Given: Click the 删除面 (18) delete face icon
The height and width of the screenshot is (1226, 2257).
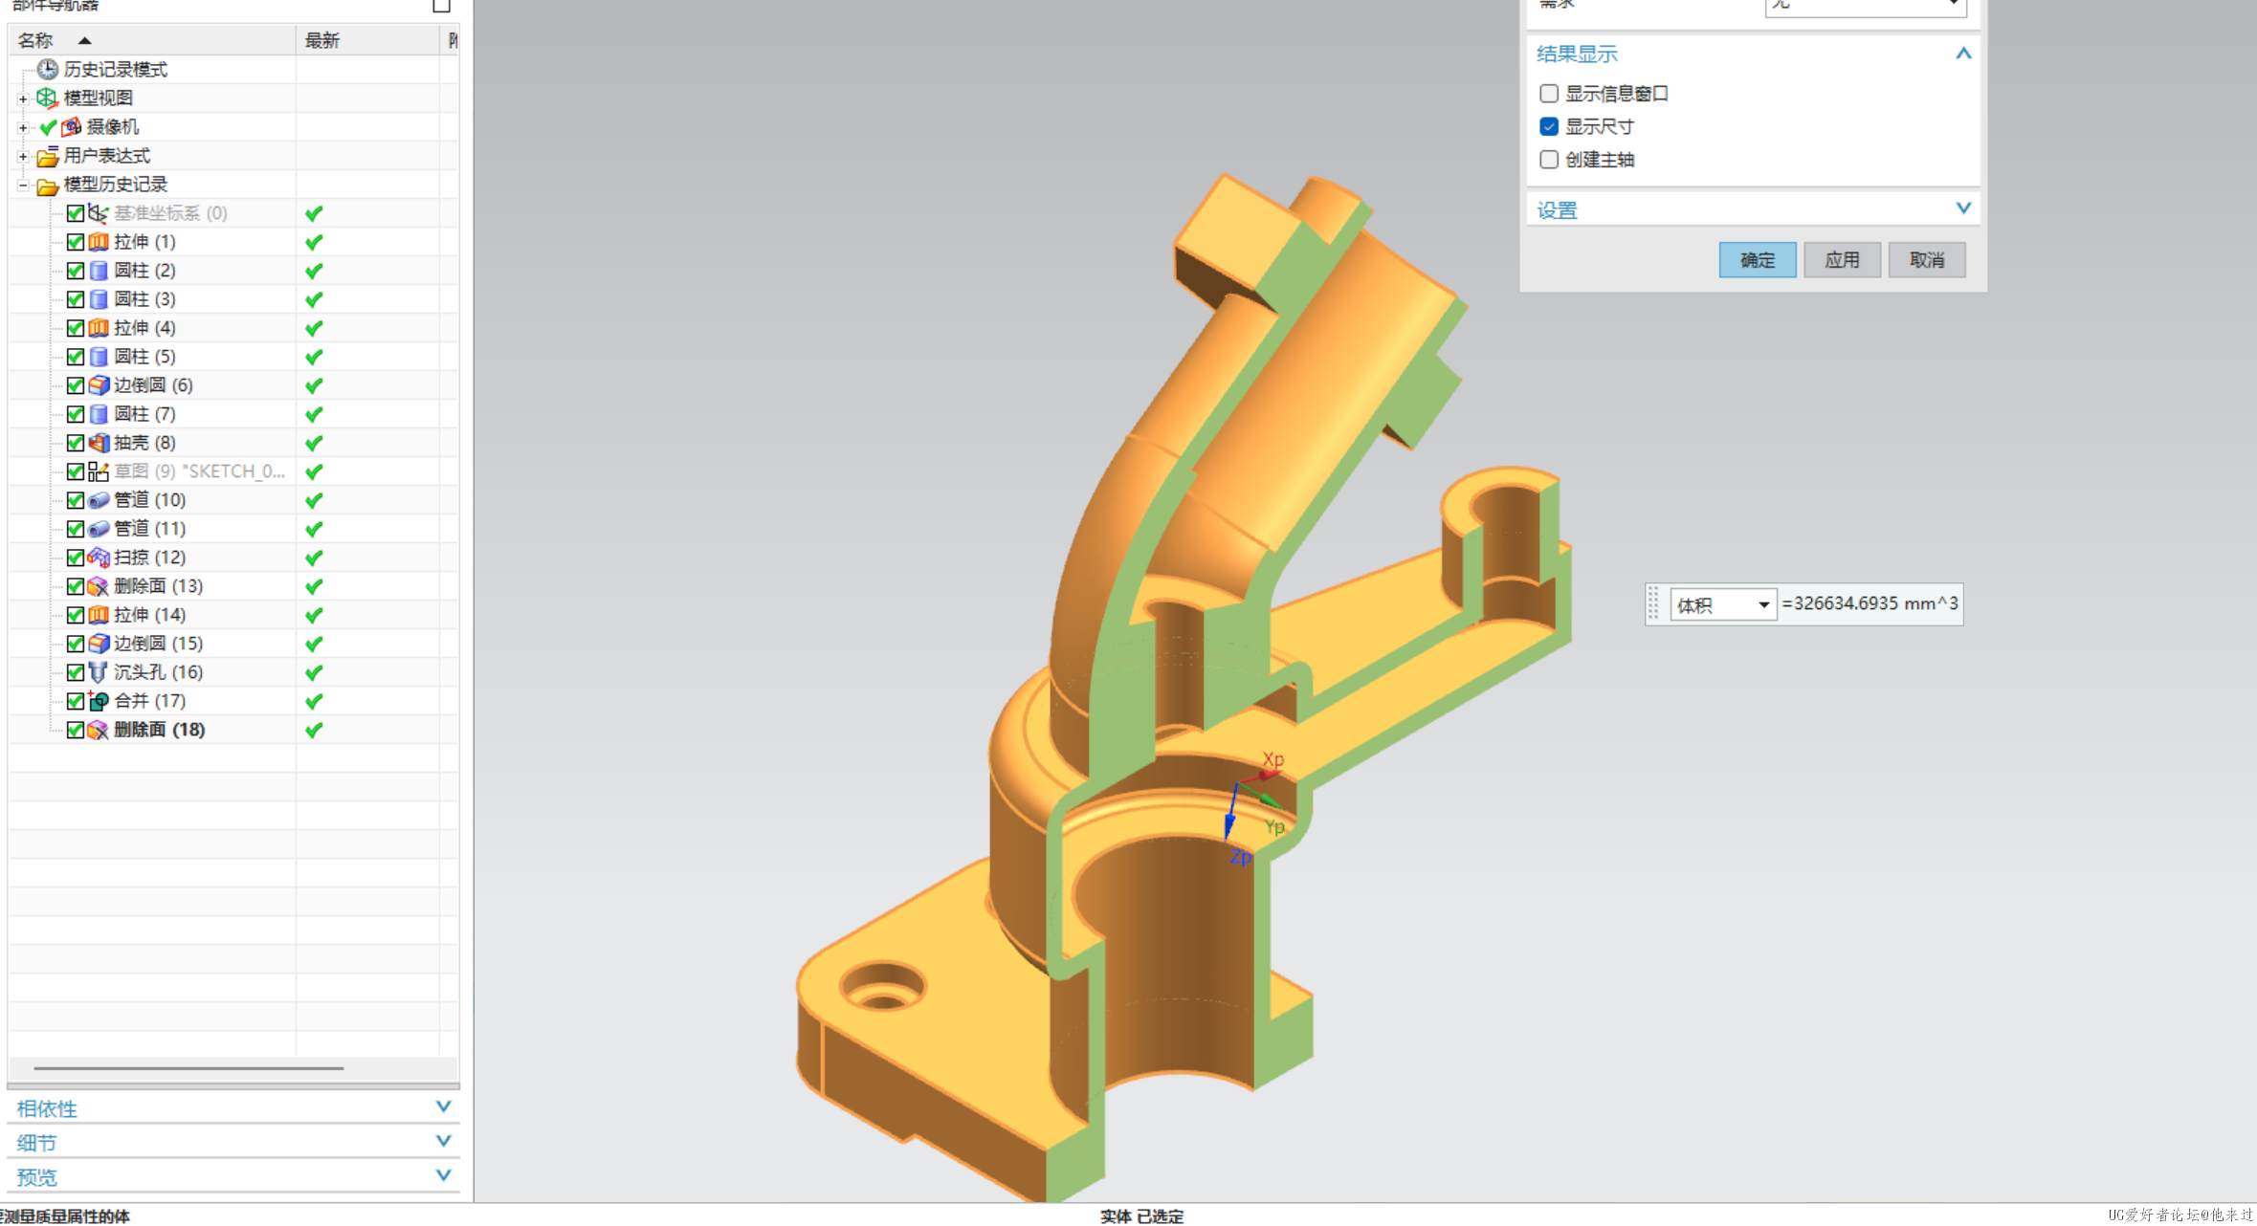Looking at the screenshot, I should [x=99, y=729].
